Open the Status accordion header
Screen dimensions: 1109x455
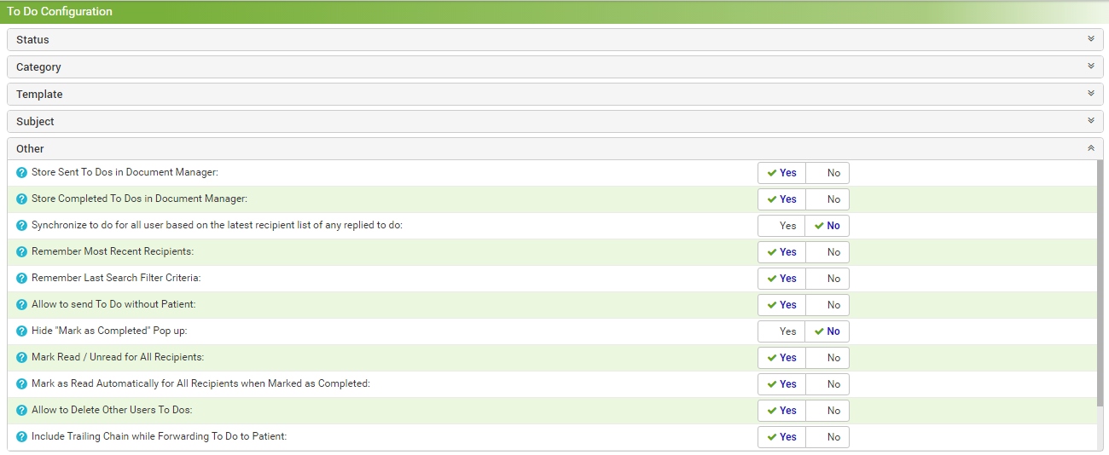[555, 40]
